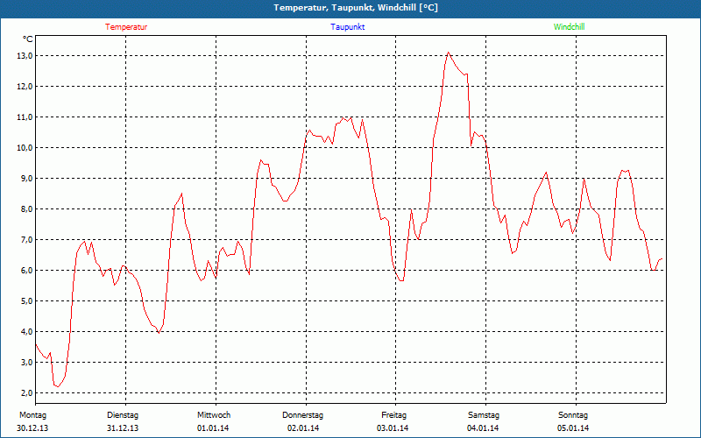Click the date 02.01.14
Image resolution: width=701 pixels, height=438 pixels.
303,428
